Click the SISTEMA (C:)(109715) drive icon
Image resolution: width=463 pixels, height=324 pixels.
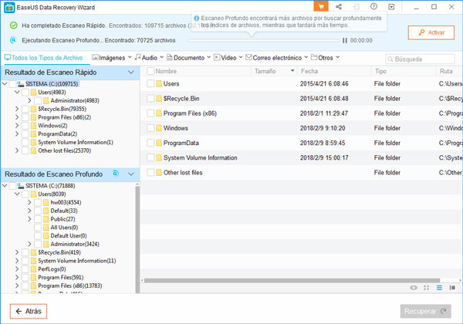20,84
